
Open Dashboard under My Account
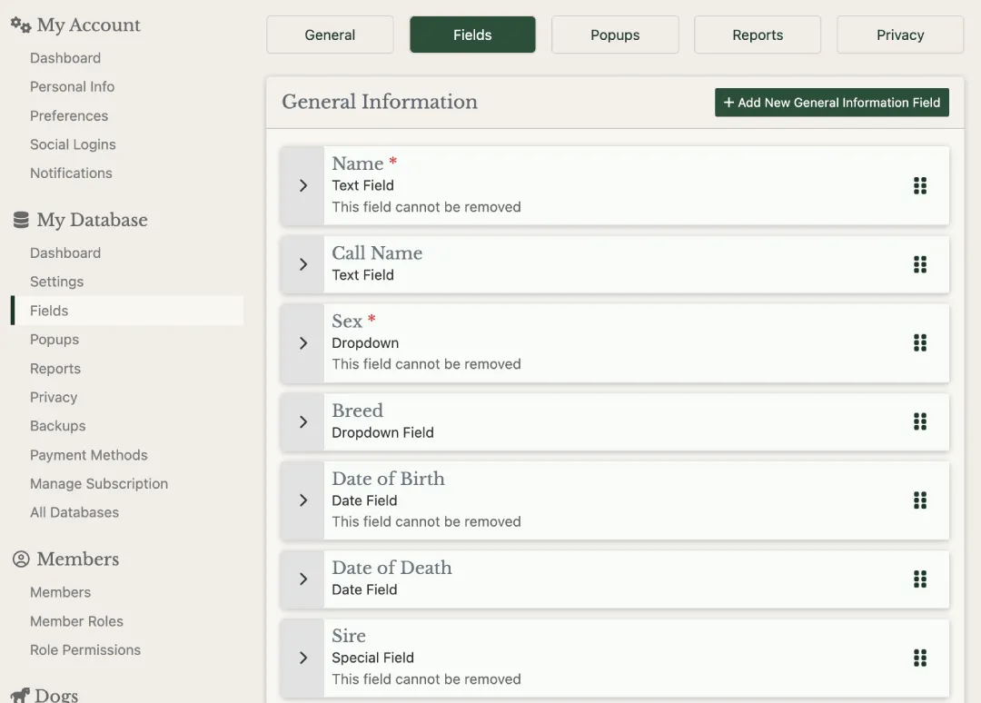[65, 58]
